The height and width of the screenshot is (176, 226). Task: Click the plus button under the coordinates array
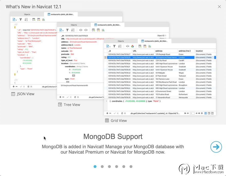click(73, 76)
